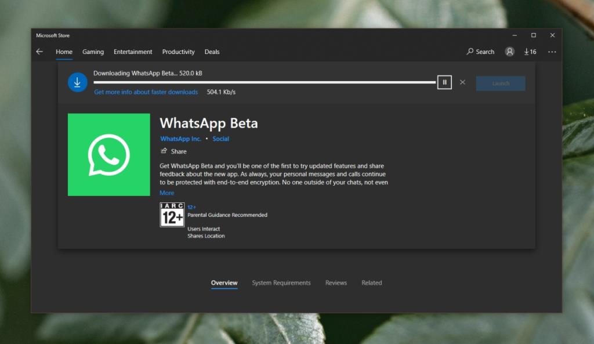Open the downloads queue showing 16 items
Viewport: 594px width, 344px height.
[x=530, y=52]
